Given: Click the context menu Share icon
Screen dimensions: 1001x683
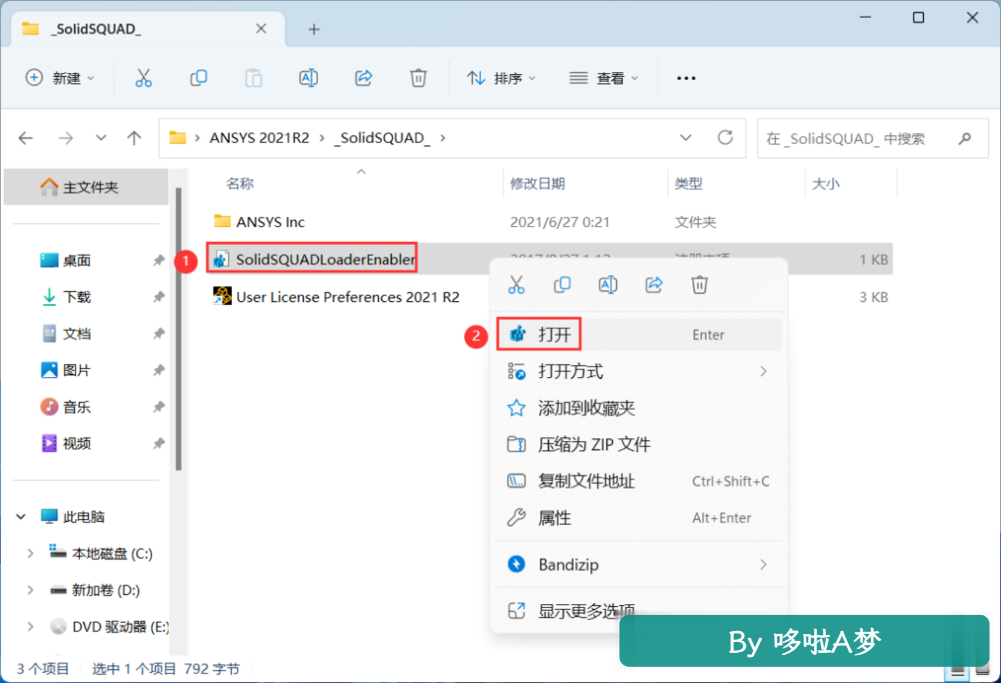Looking at the screenshot, I should (654, 284).
